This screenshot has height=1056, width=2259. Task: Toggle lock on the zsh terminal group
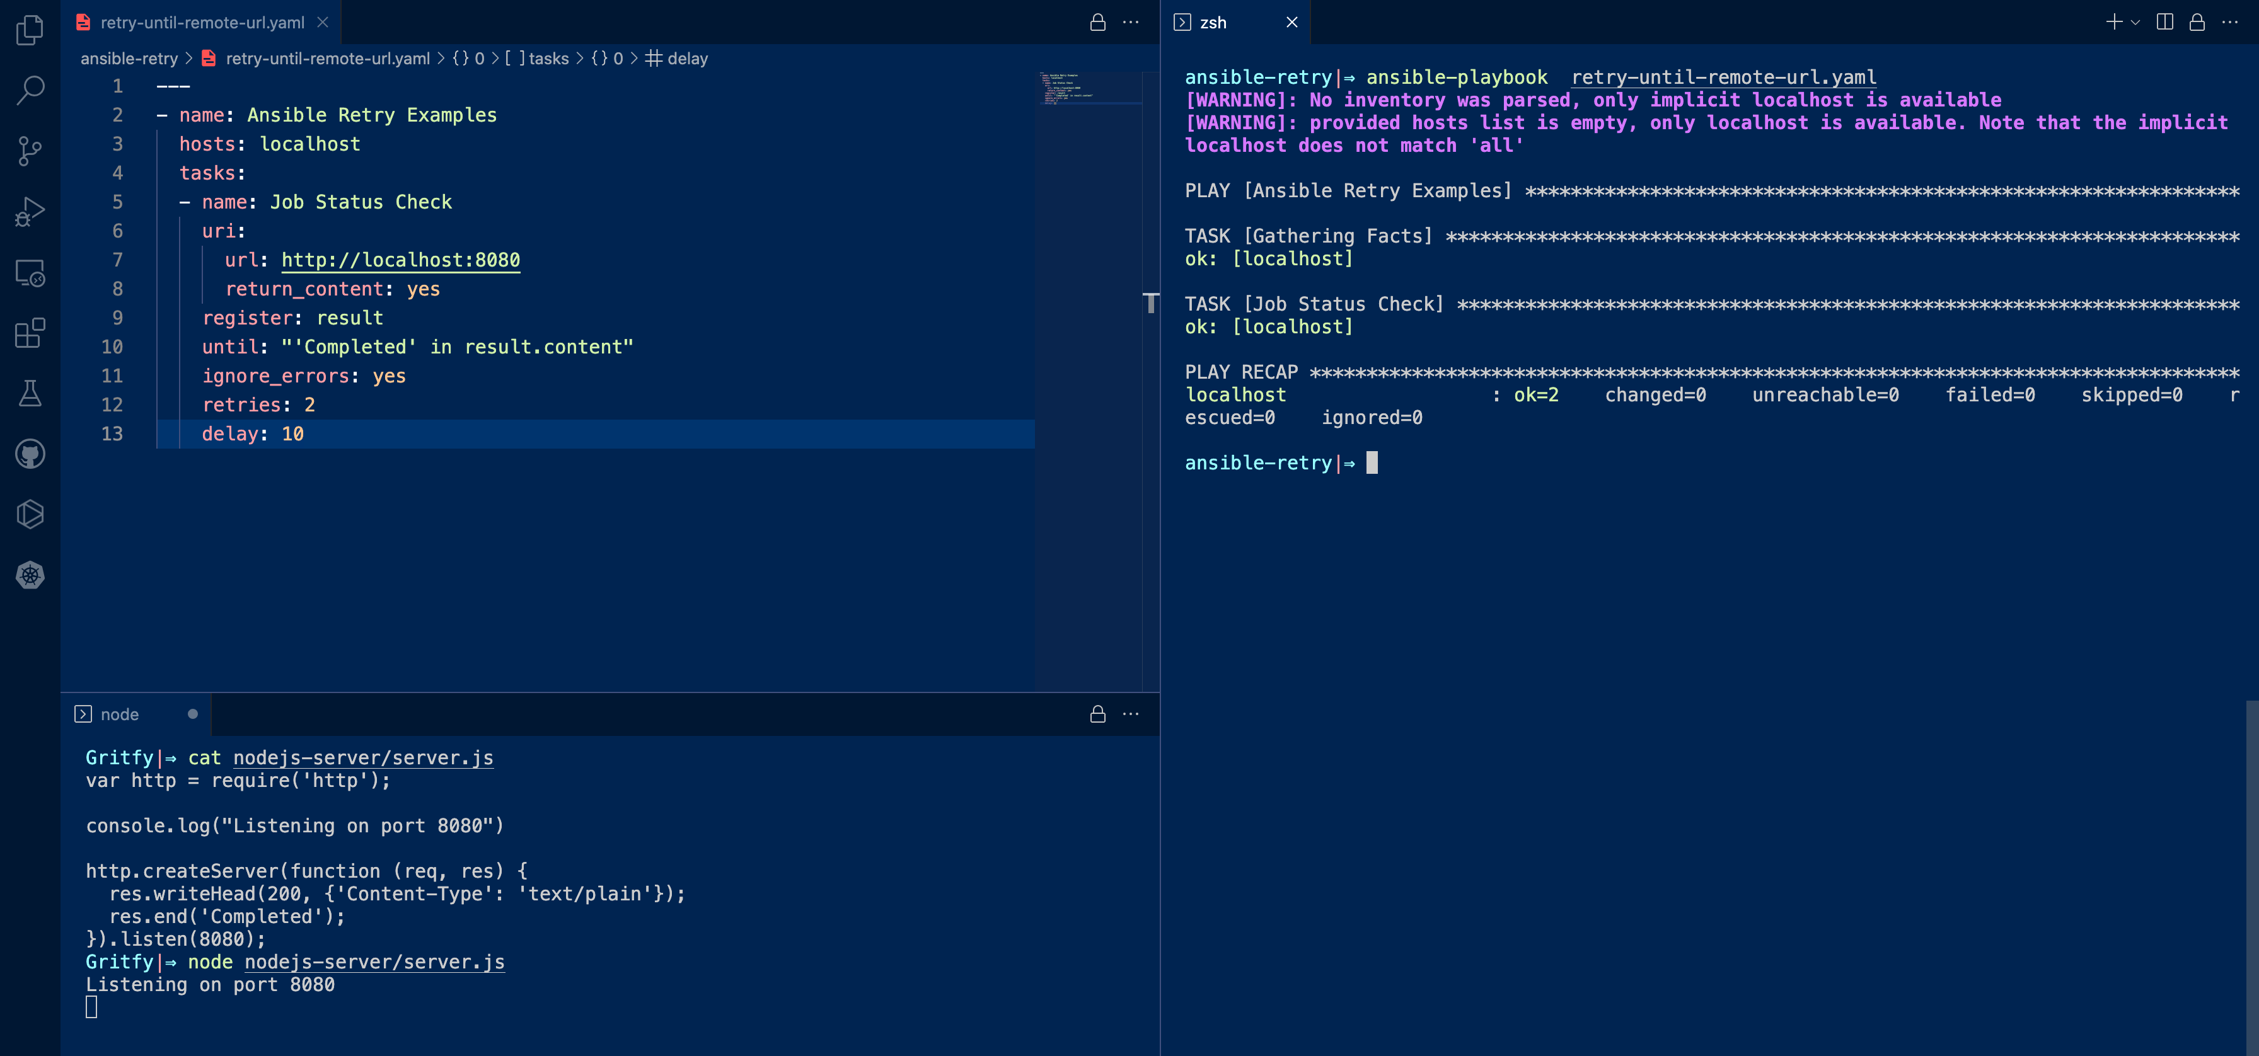coord(2197,22)
